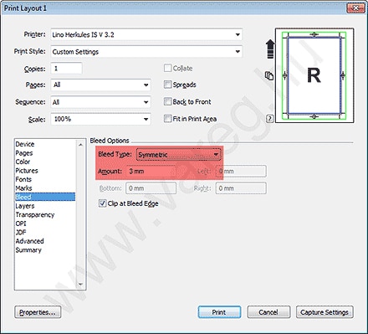Close the Print Layout 1 dialog

coord(355,8)
